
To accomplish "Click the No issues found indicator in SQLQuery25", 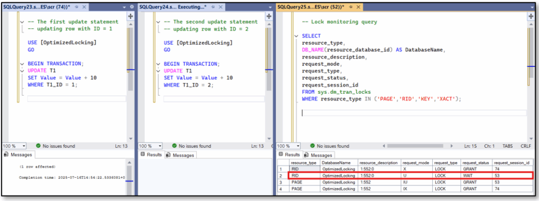I will (x=330, y=146).
